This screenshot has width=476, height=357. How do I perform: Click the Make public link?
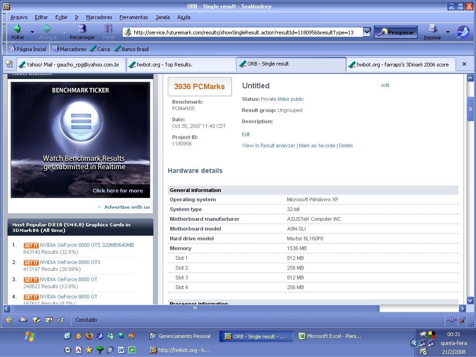point(291,99)
